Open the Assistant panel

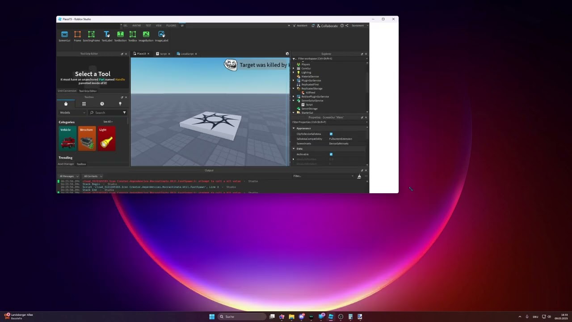point(300,25)
